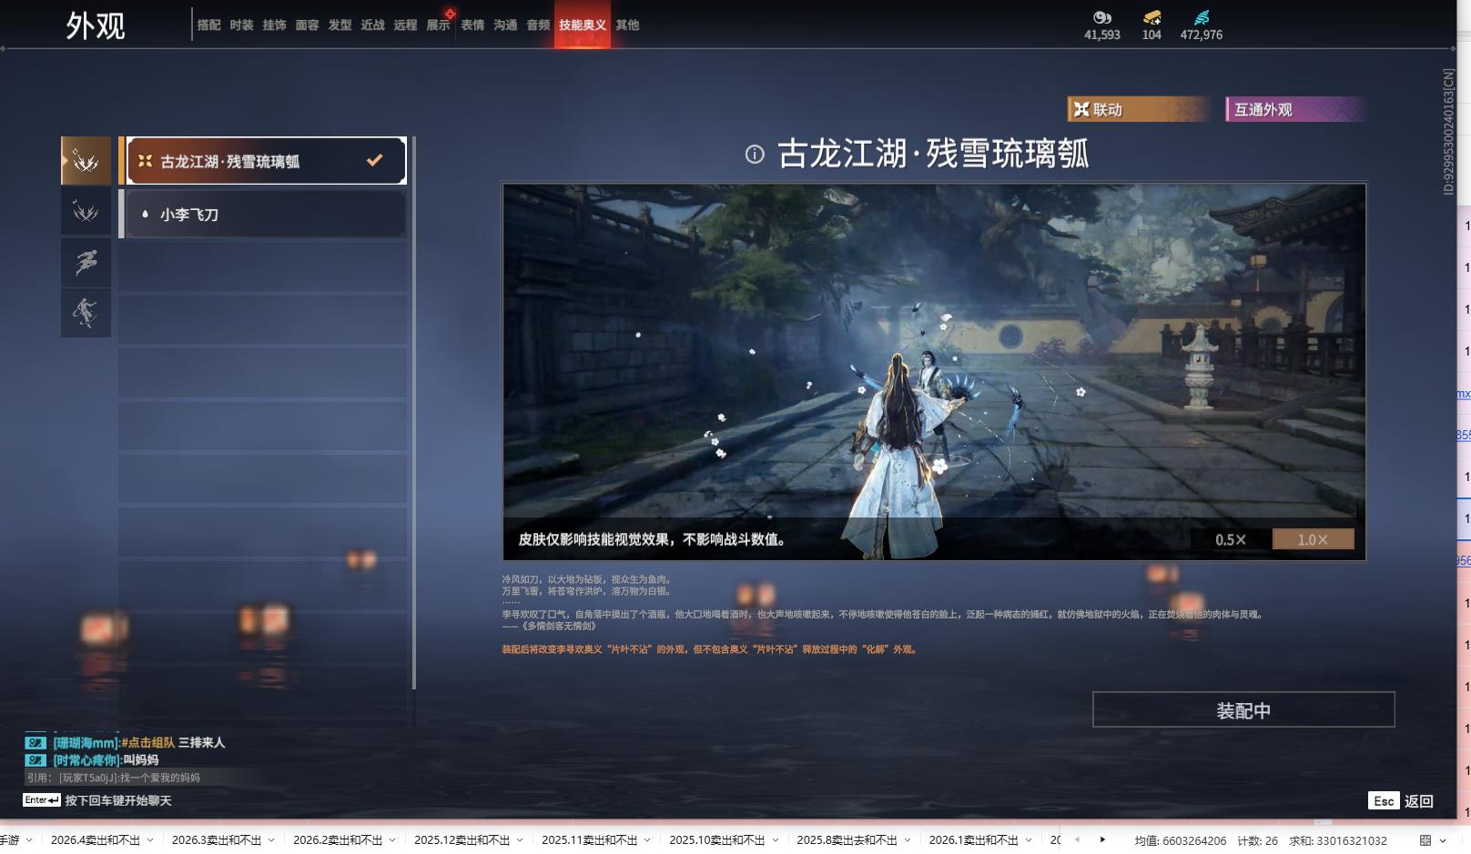Open the 其他 tab in the top menu
This screenshot has width=1471, height=854.
tap(627, 25)
